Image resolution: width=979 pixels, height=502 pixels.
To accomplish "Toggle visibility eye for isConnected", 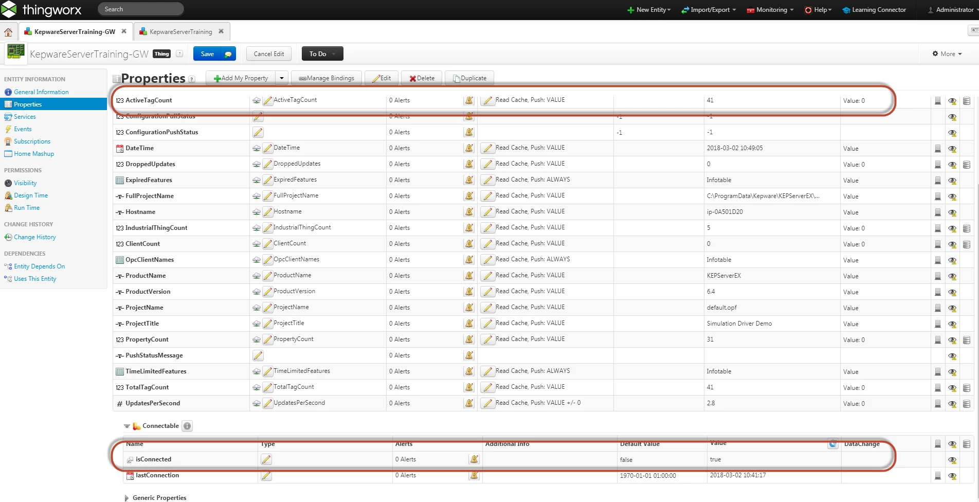I will tap(952, 460).
